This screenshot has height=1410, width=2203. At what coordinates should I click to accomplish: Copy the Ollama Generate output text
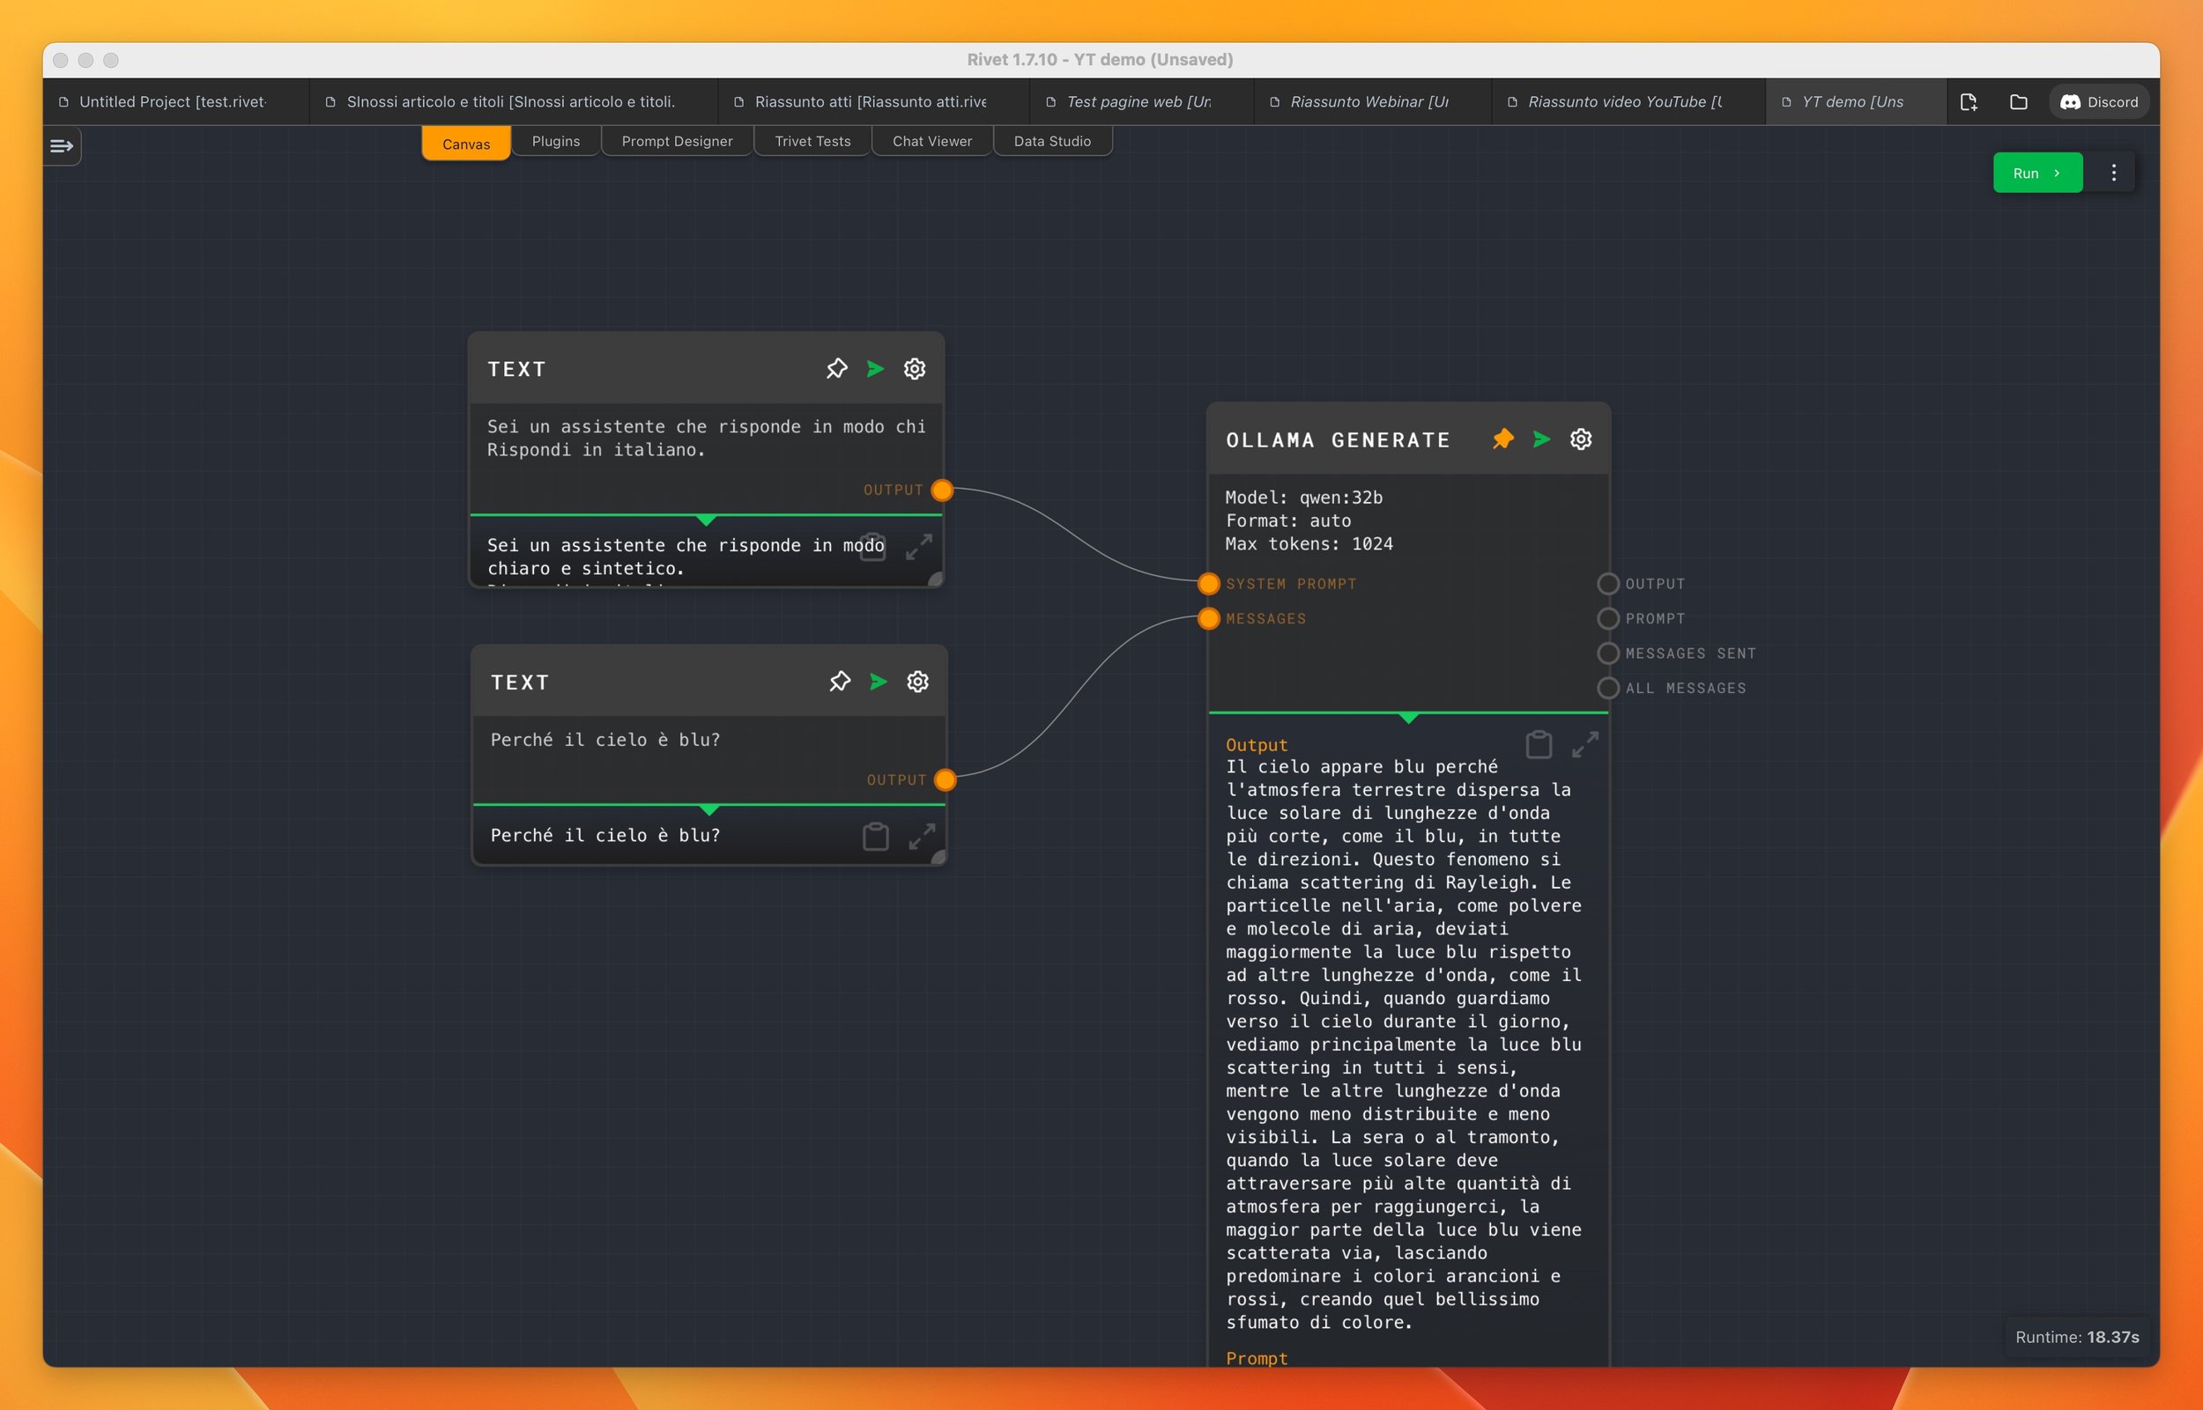[1539, 744]
